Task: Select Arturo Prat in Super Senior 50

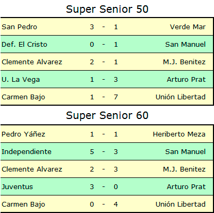Action: click(186, 80)
